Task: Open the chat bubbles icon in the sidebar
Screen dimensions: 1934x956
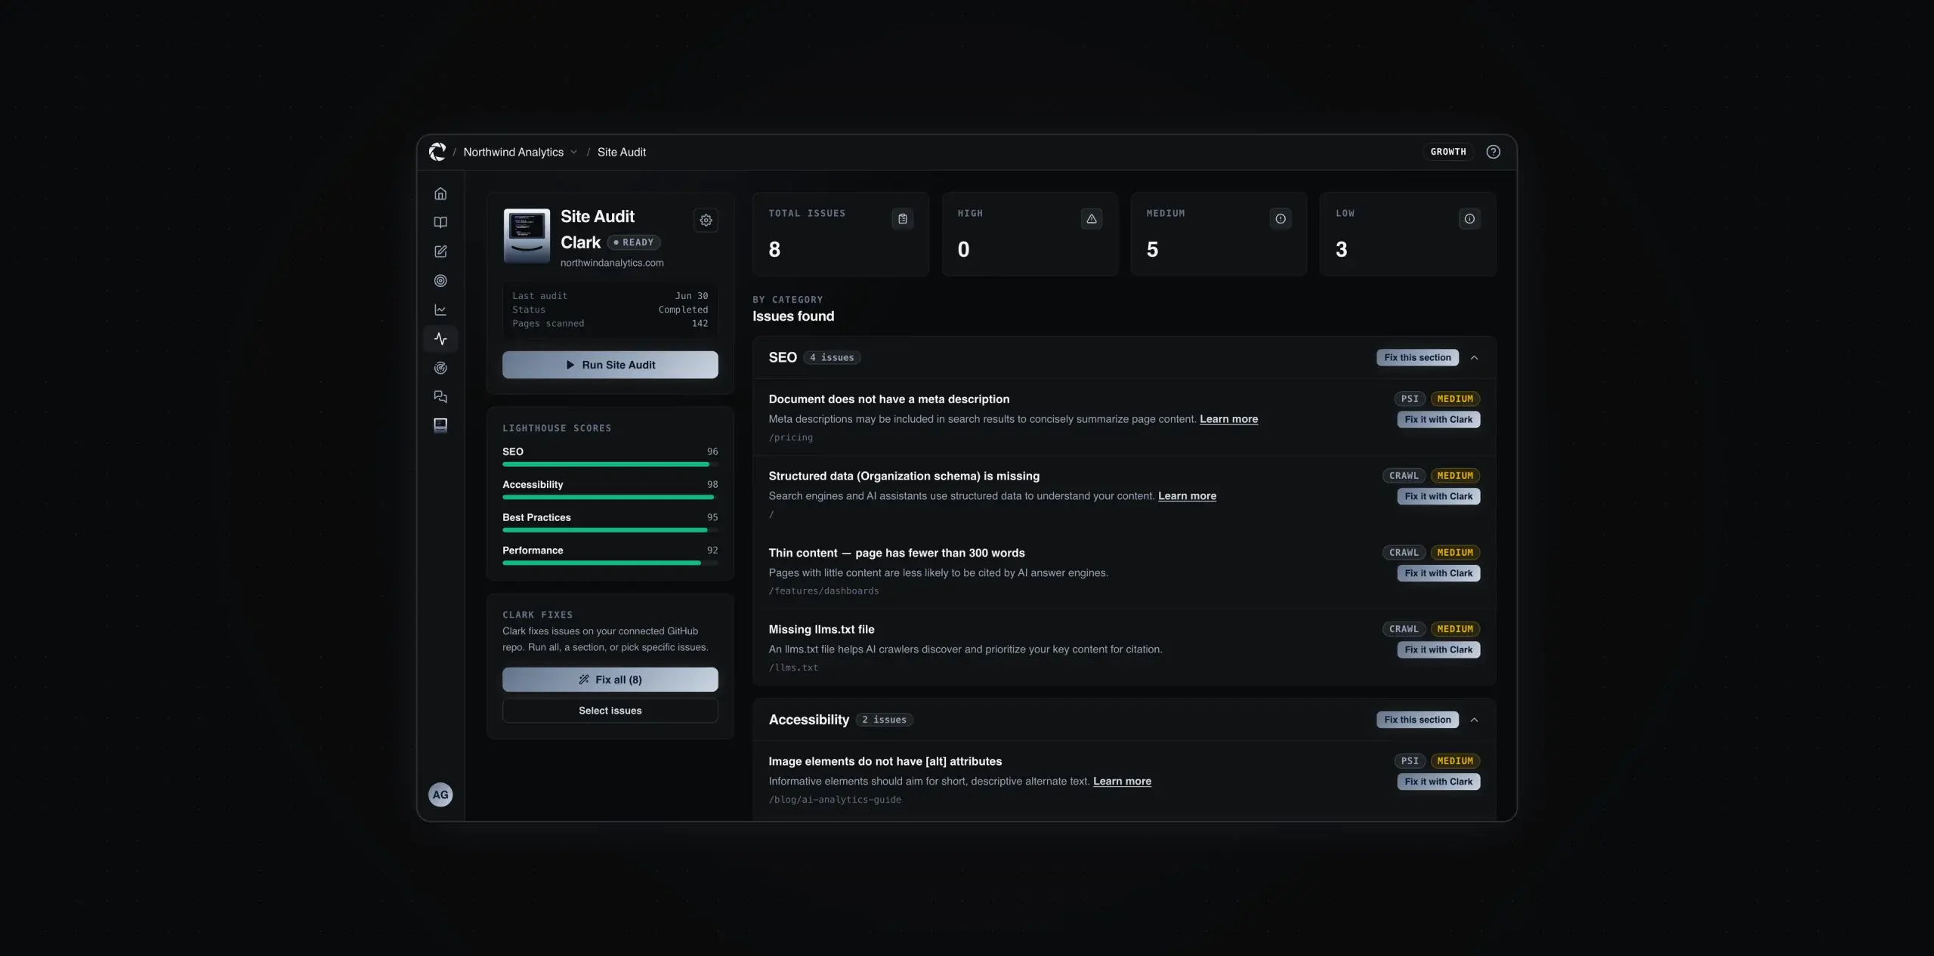Action: pos(440,396)
